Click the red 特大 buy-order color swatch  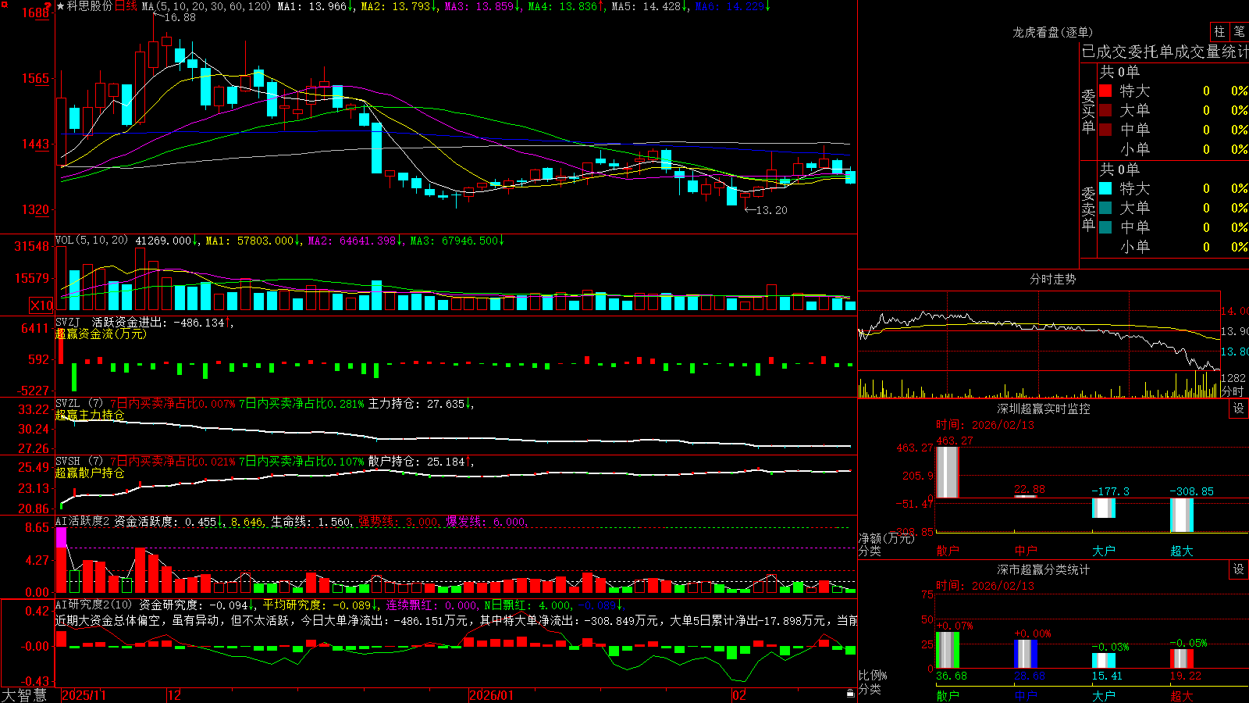(x=1105, y=91)
